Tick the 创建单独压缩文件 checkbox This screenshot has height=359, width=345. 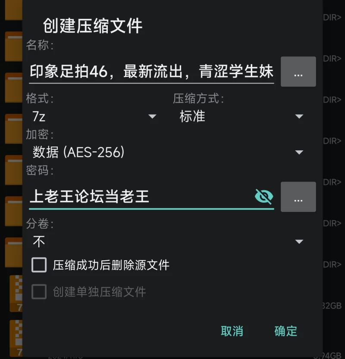[x=39, y=292]
